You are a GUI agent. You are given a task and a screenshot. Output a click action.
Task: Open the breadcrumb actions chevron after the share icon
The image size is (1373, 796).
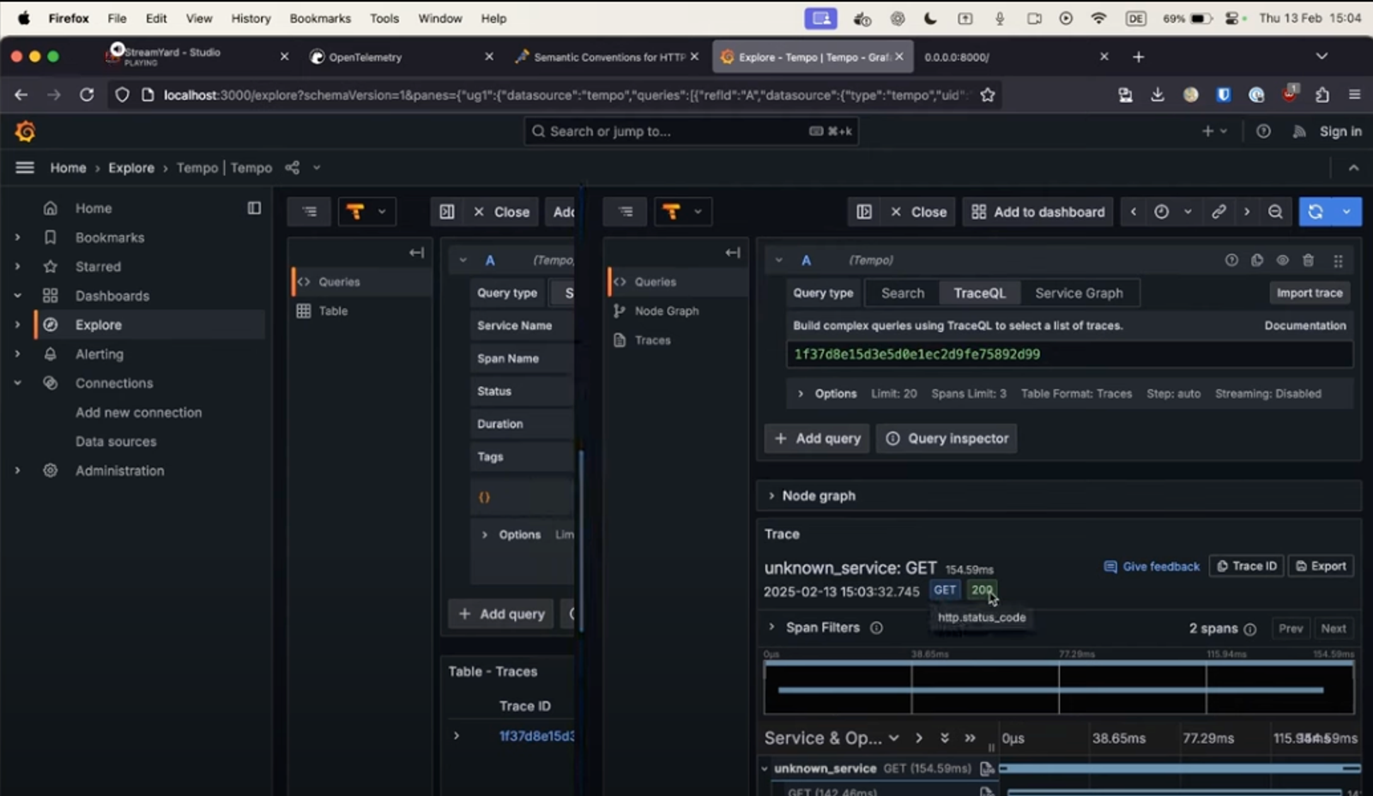click(x=317, y=167)
